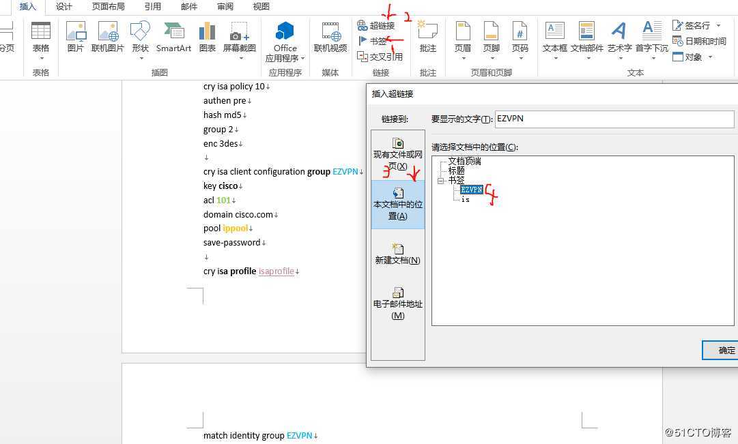Click the text 'key cisco'
The height and width of the screenshot is (444, 738).
(x=221, y=186)
